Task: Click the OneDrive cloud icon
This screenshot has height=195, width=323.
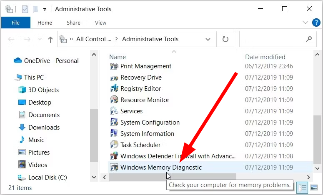Action: (x=18, y=61)
